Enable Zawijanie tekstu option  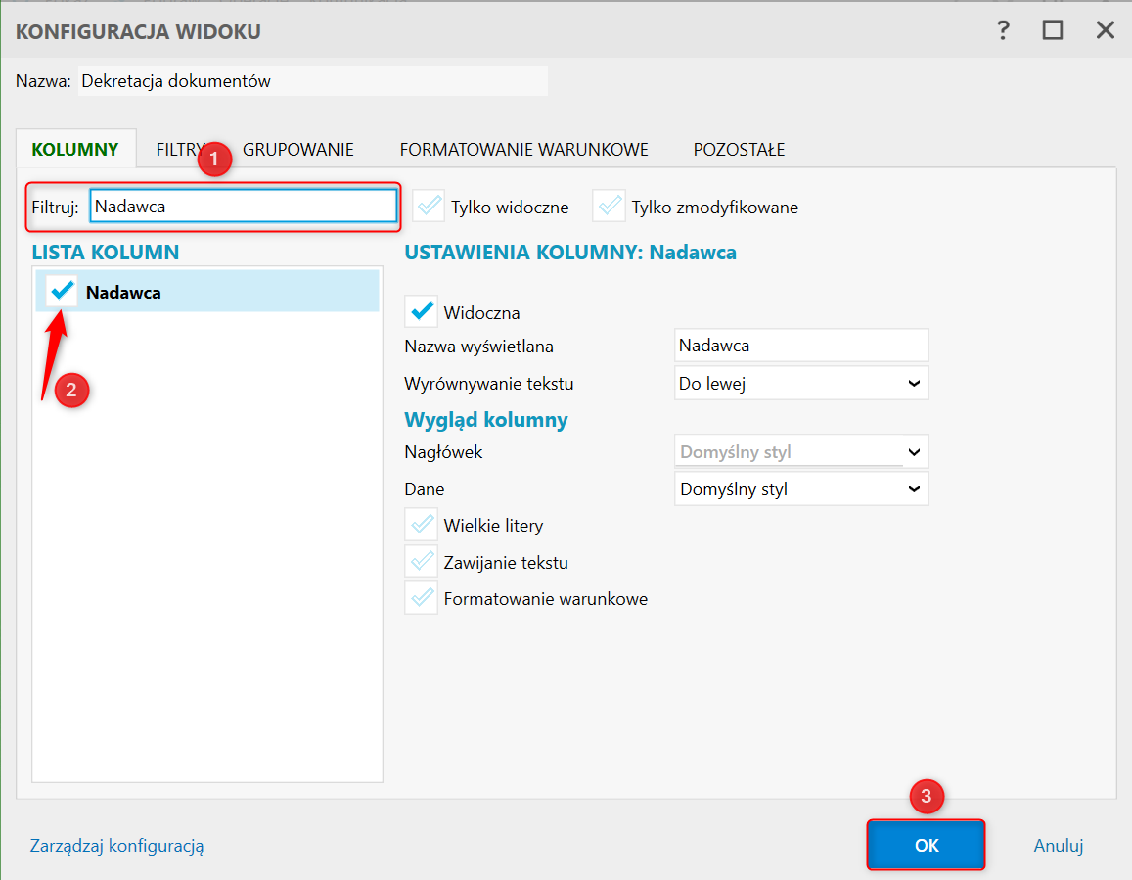point(422,563)
